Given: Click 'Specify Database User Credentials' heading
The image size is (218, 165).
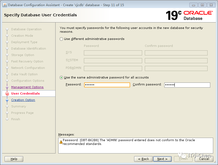Looking at the screenshot, I should pos(40,15).
